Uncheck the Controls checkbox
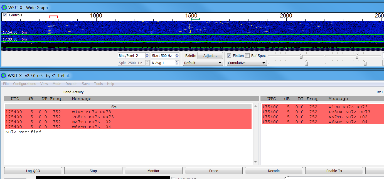 [x=5, y=15]
